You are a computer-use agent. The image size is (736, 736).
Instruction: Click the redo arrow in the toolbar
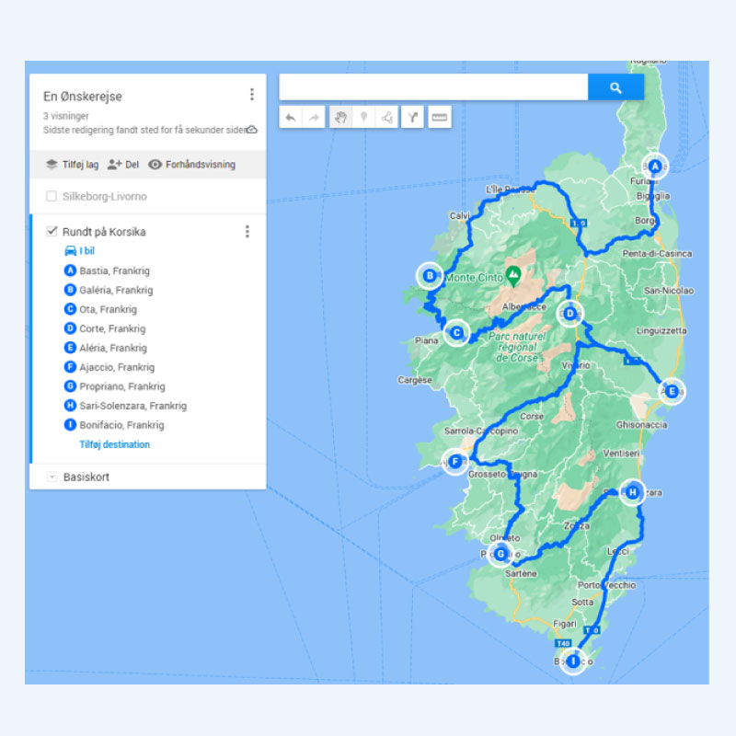(314, 118)
